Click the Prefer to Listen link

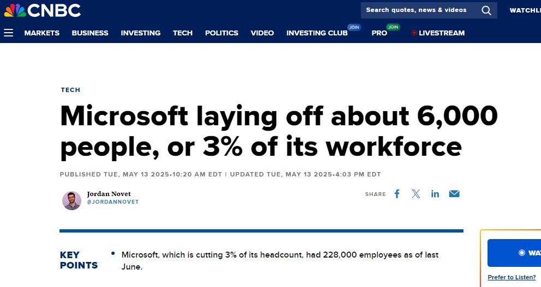point(512,277)
